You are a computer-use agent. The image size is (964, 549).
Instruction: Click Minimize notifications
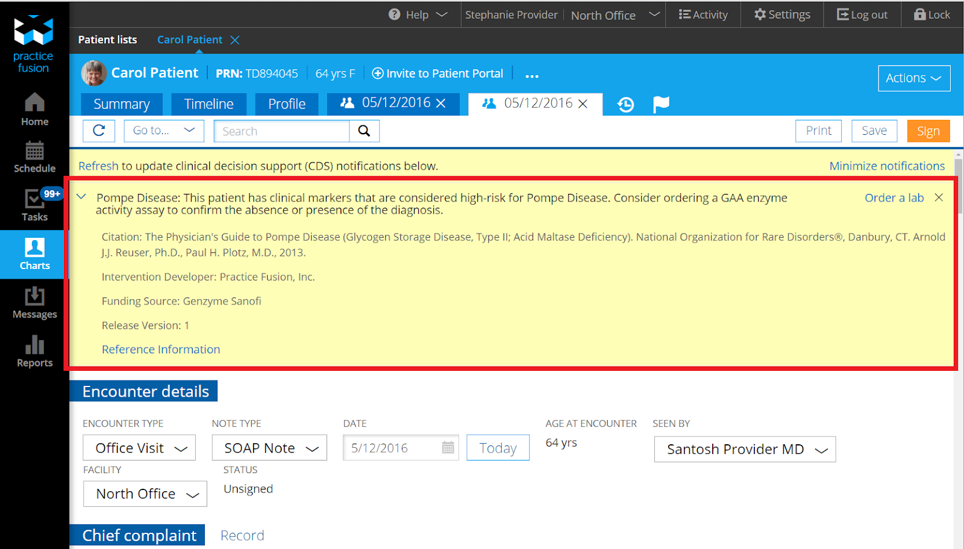point(887,166)
